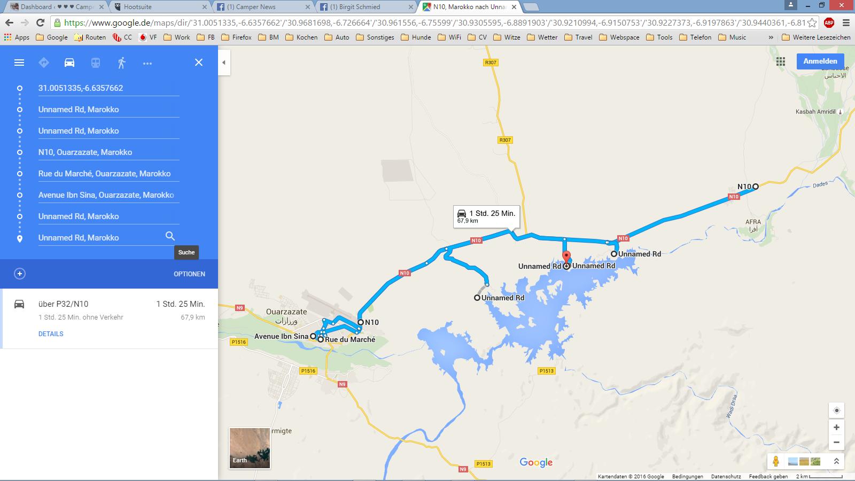
Task: Open the Google apps grid icon
Action: (x=781, y=61)
